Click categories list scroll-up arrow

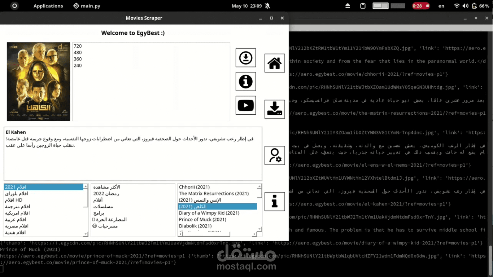(x=86, y=186)
